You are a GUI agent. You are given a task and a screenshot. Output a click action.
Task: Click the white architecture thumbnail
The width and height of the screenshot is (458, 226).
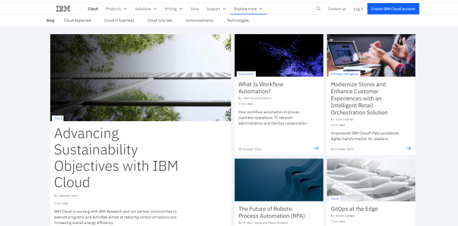pos(371,180)
